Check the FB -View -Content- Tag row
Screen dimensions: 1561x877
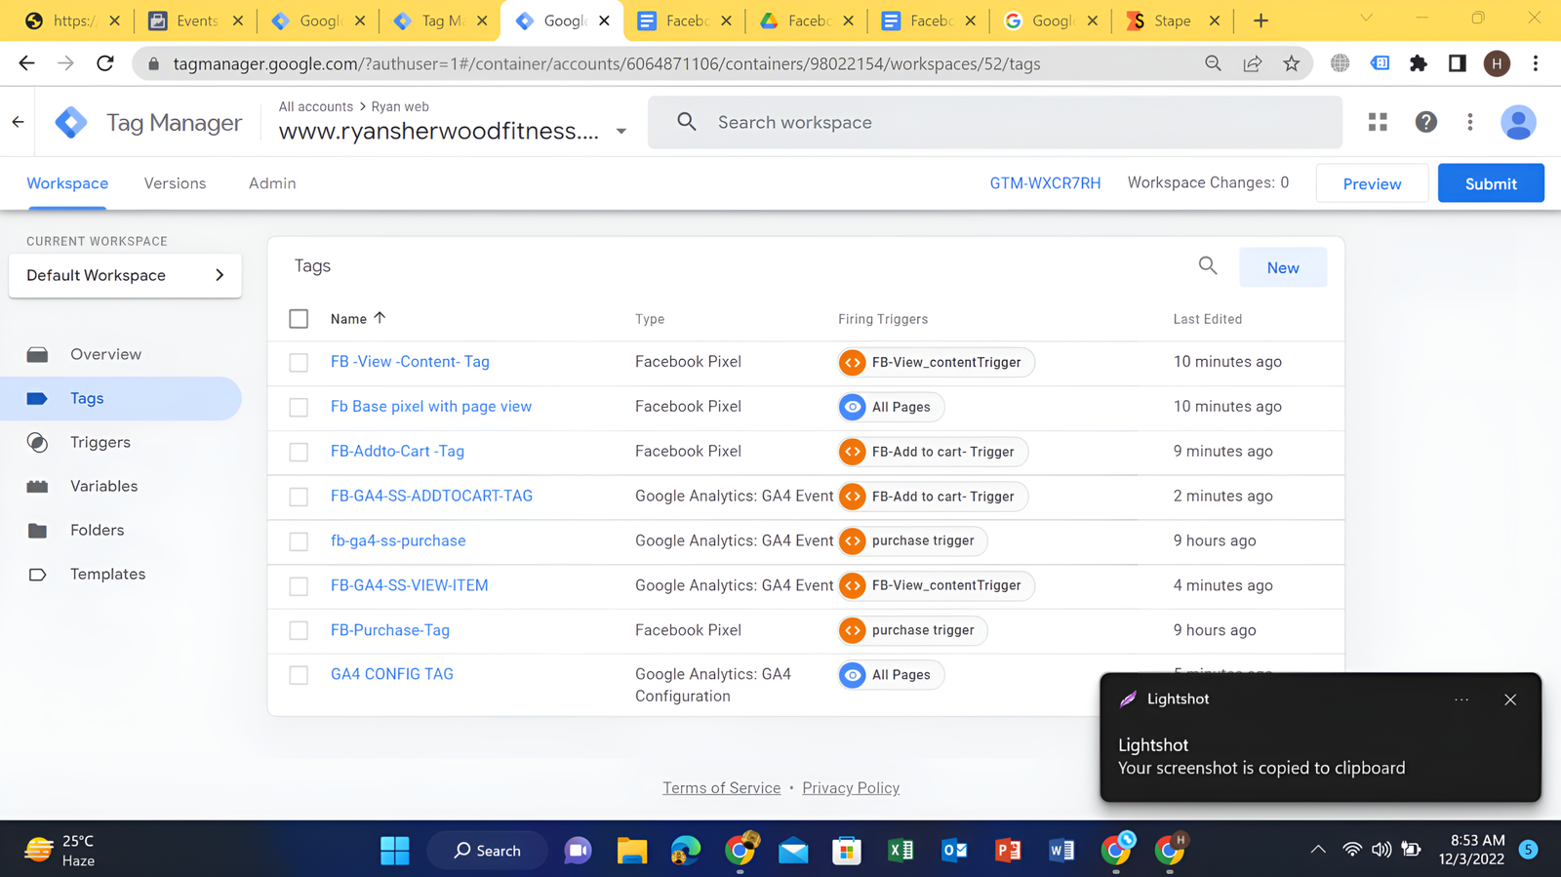[299, 362]
